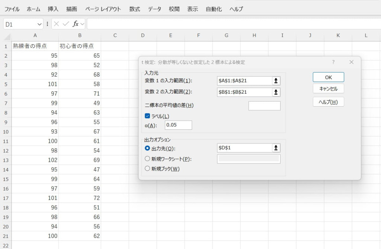Select the 新規ワークシート radio button
381x249 pixels.
click(147, 159)
